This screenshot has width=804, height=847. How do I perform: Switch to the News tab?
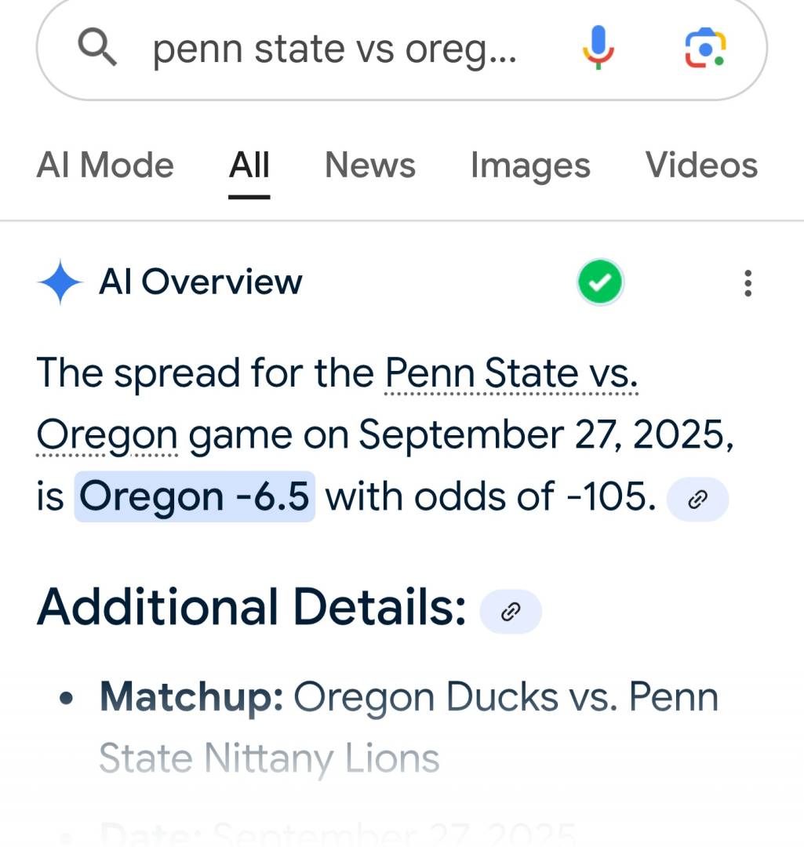(370, 165)
